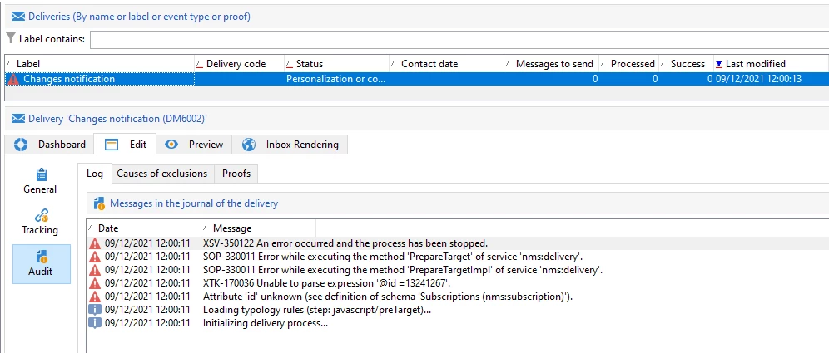Viewport: 829px width, 353px height.
Task: Click the Label contains filter funnel icon
Action: (11, 39)
